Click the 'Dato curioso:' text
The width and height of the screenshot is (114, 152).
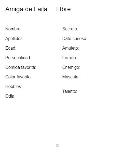coord(75,38)
